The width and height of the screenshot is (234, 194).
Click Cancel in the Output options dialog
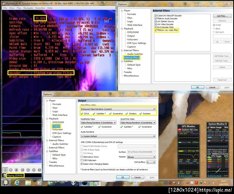click(137, 177)
